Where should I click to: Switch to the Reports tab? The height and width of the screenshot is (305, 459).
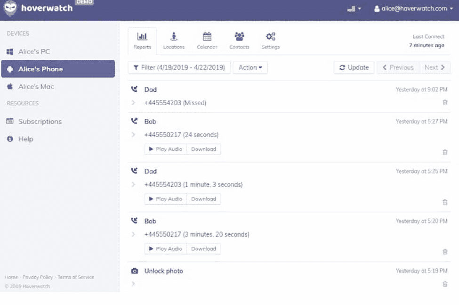coord(142,41)
